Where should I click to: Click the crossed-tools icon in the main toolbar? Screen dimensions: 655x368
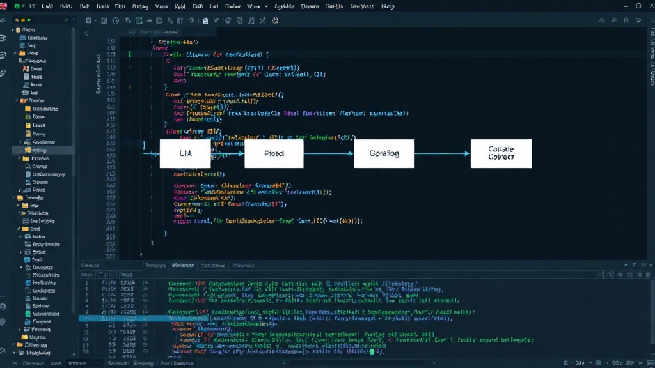pos(262,20)
